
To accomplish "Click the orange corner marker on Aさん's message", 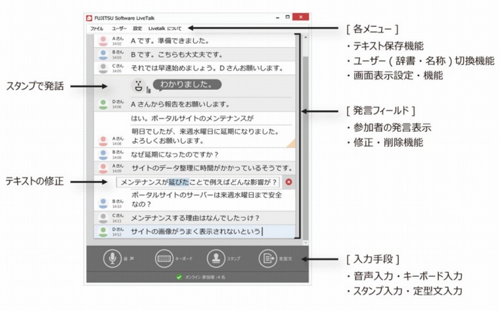I will [292, 144].
